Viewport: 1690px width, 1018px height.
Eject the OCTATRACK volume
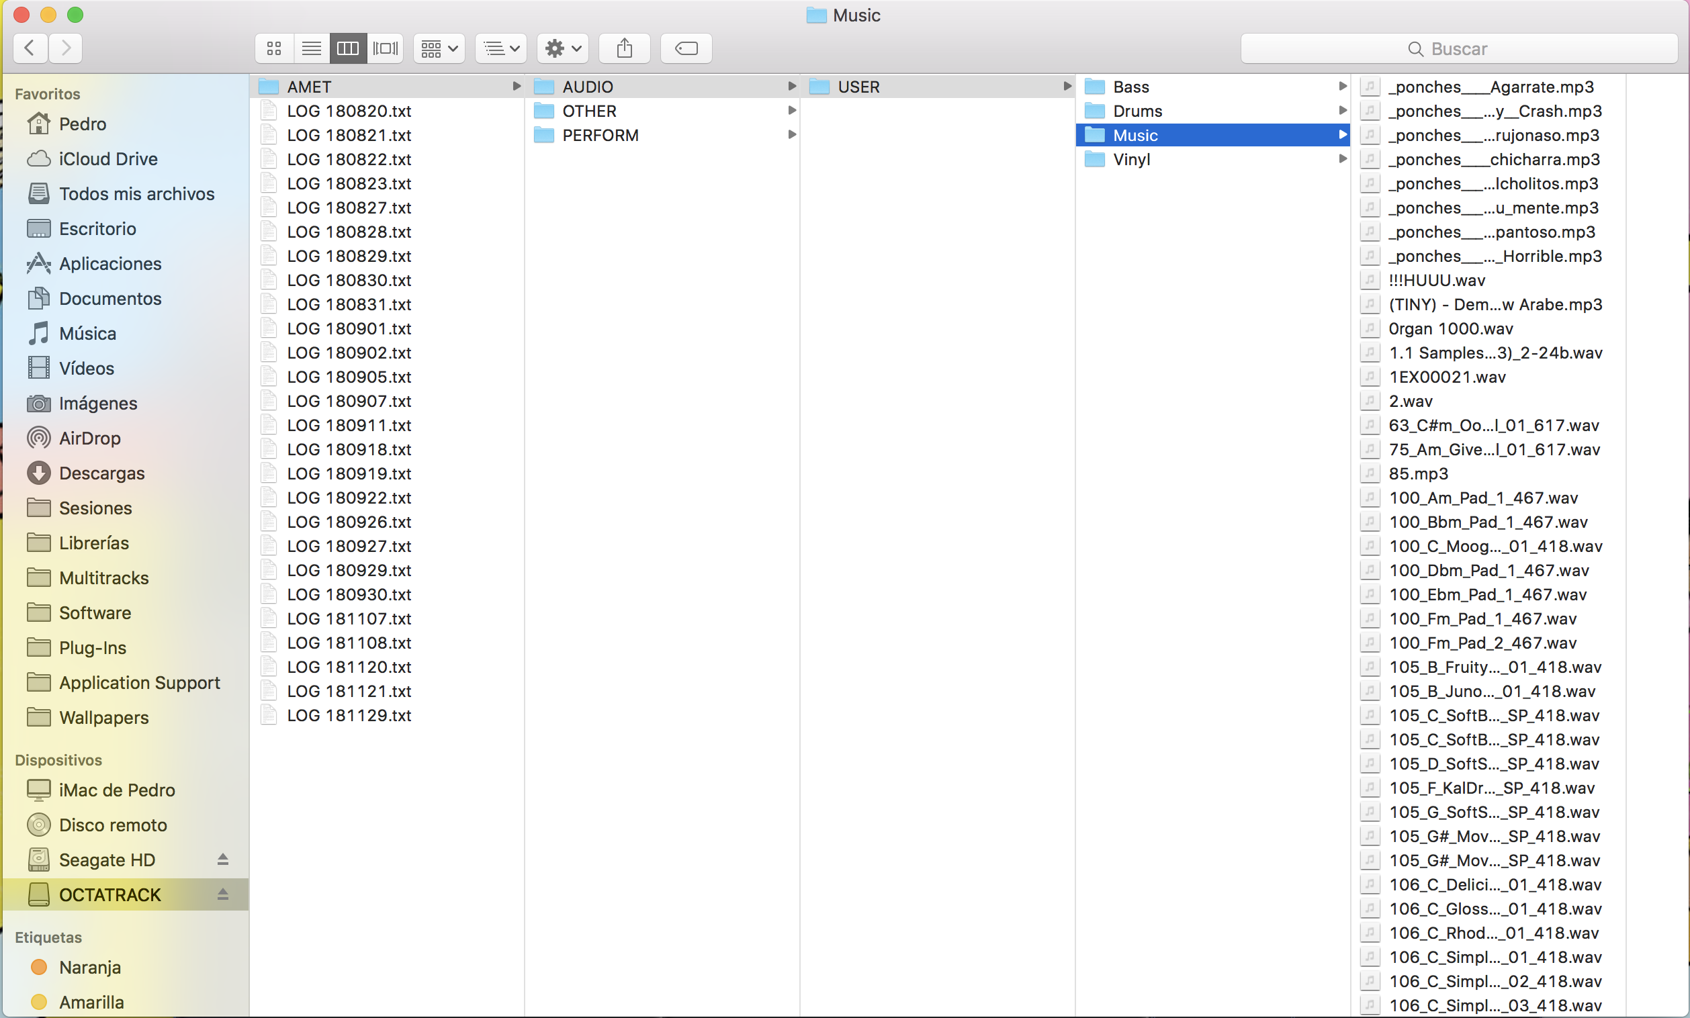tap(223, 894)
